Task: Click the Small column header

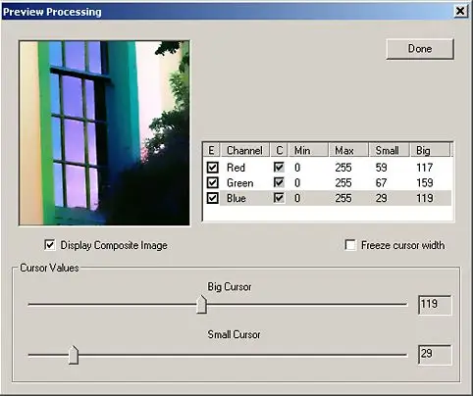Action: (x=390, y=150)
